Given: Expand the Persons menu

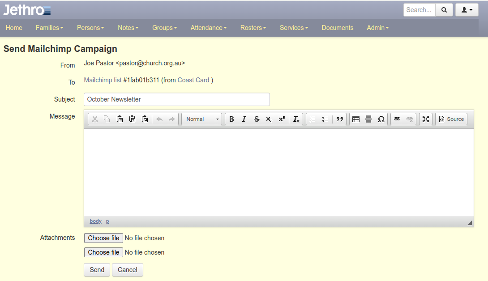Looking at the screenshot, I should [90, 28].
